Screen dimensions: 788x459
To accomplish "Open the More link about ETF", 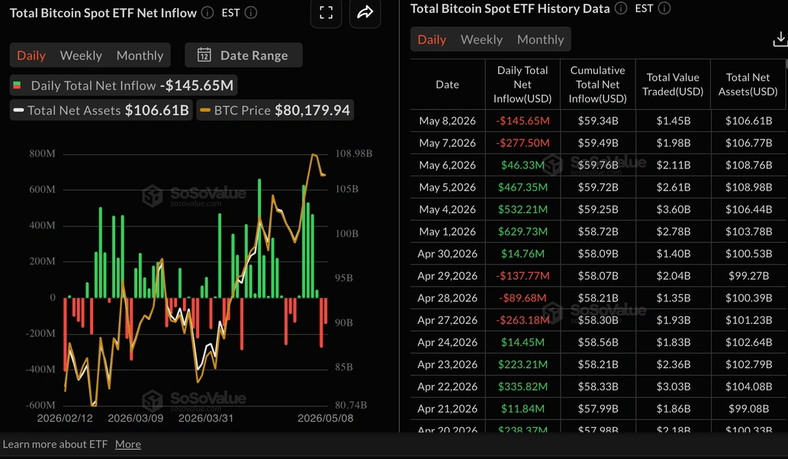I will click(x=128, y=444).
